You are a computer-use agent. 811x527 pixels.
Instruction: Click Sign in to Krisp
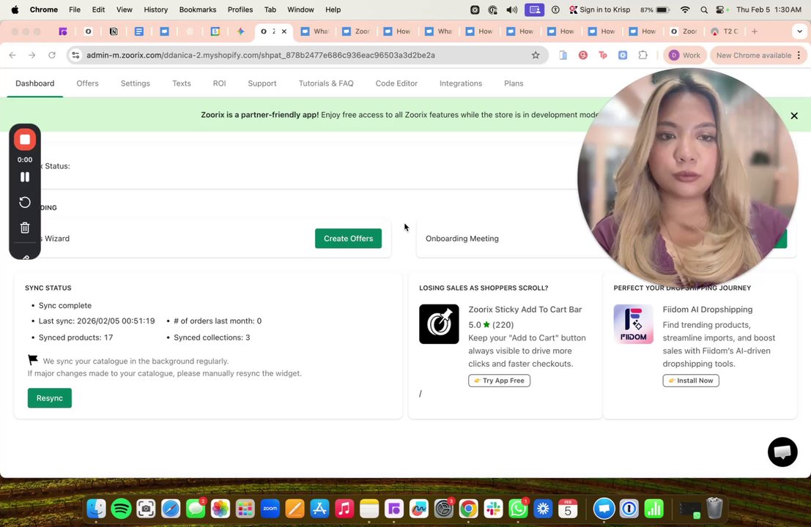(599, 10)
